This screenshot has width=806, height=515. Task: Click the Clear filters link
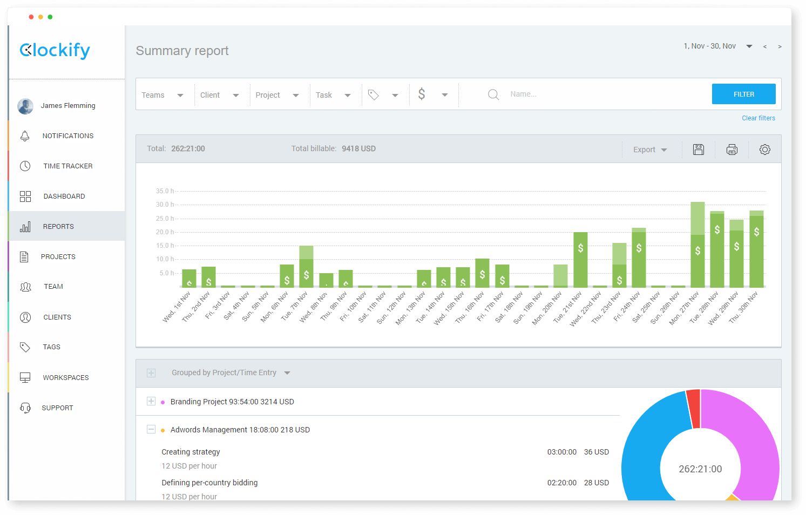[x=758, y=118]
